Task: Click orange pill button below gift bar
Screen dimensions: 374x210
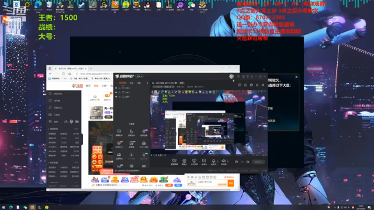Action: 169,185
